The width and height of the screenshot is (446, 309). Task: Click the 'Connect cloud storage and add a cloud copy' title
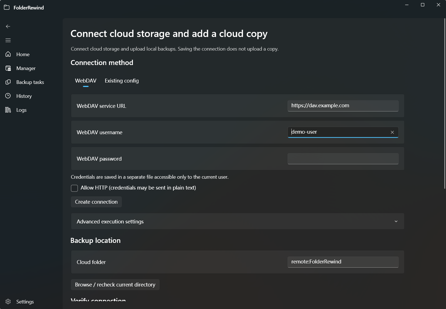(169, 34)
